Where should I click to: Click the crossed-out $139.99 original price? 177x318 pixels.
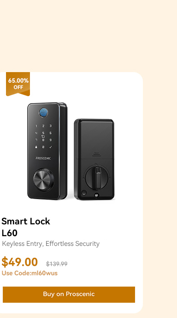pyautogui.click(x=57, y=264)
